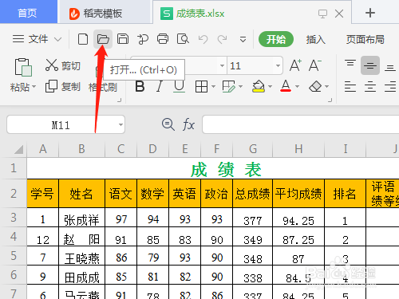Click the plus new tab button
This screenshot has height=299, width=399.
370,13
